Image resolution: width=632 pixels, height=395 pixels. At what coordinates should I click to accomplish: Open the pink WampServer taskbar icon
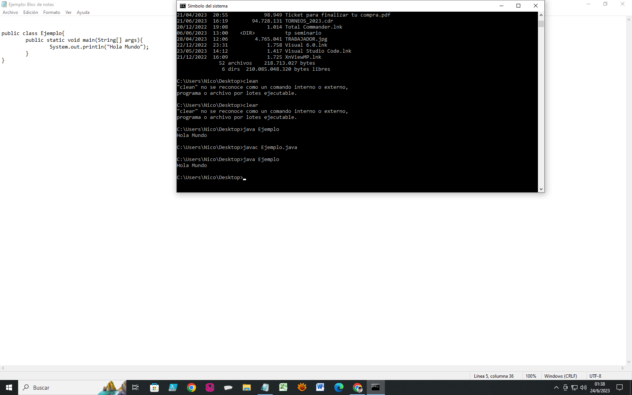click(x=210, y=387)
